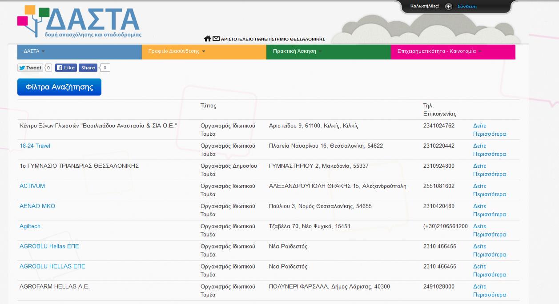
Task: Click the ΔΑΣΤΑ logo
Action: 79,22
